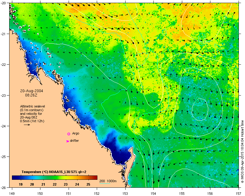
Task: Click the 153 longitude axis label
Action: (x=125, y=194)
